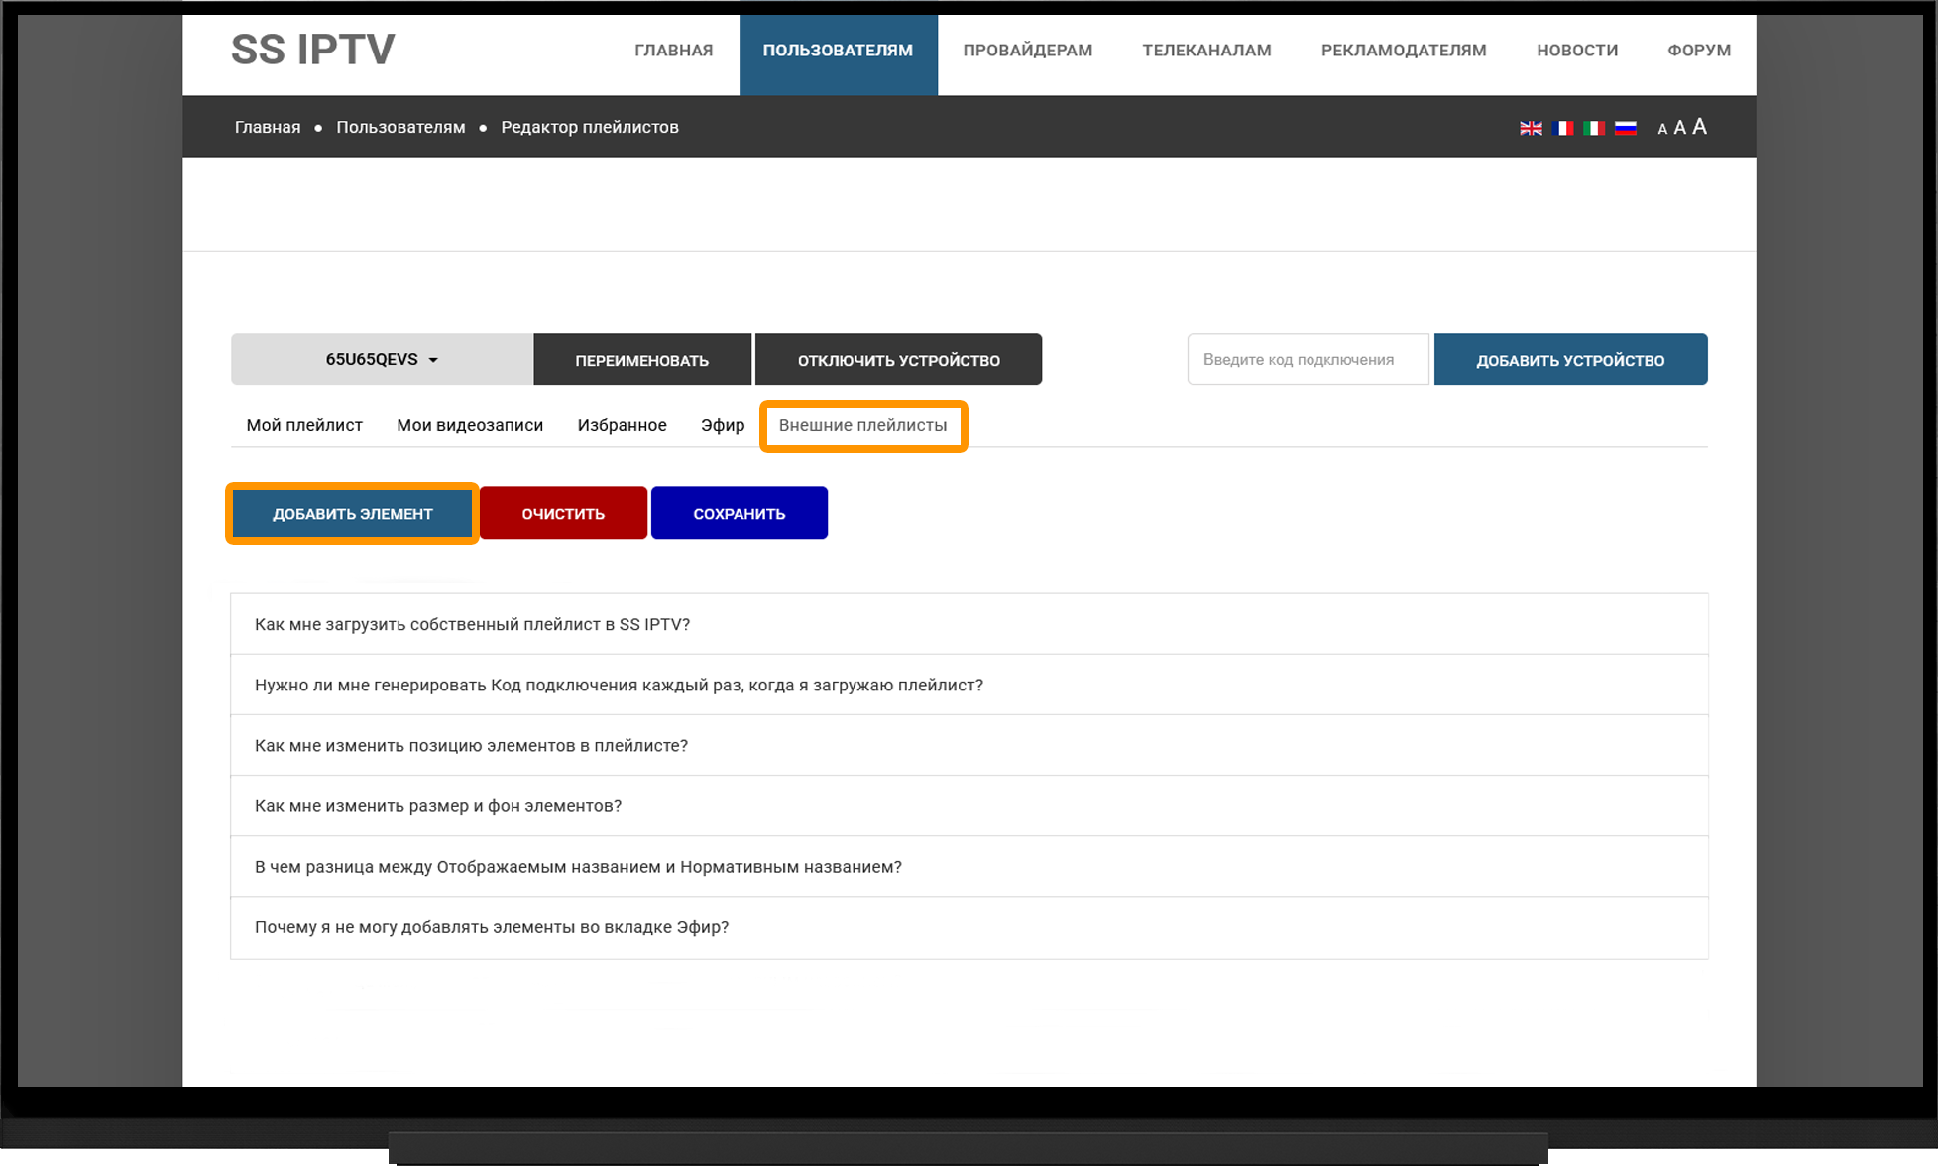The image size is (1938, 1166).
Task: Expand 'Как мне изменить позицию элементов' question
Action: coord(969,745)
